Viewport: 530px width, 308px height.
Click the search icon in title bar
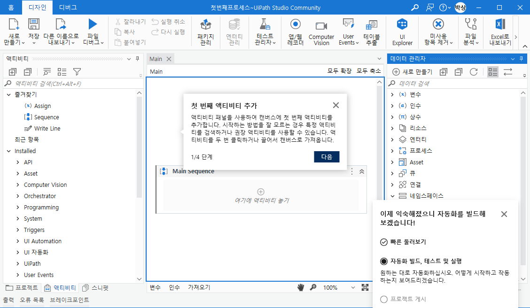[415, 8]
